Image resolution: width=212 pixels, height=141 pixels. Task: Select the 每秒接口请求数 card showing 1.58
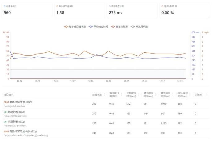79,10
